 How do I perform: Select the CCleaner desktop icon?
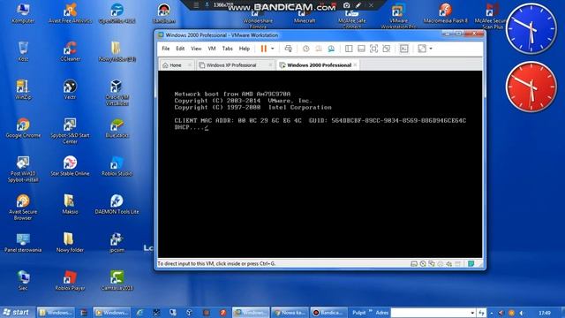click(70, 51)
